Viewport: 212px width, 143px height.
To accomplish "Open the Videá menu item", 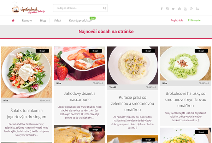I will point(57,20).
